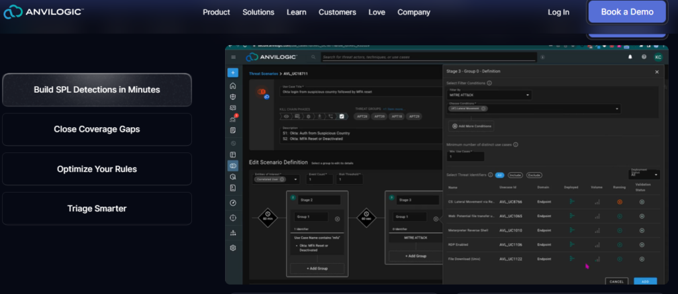Click the Event Count field
The height and width of the screenshot is (294, 678).
coord(320,178)
